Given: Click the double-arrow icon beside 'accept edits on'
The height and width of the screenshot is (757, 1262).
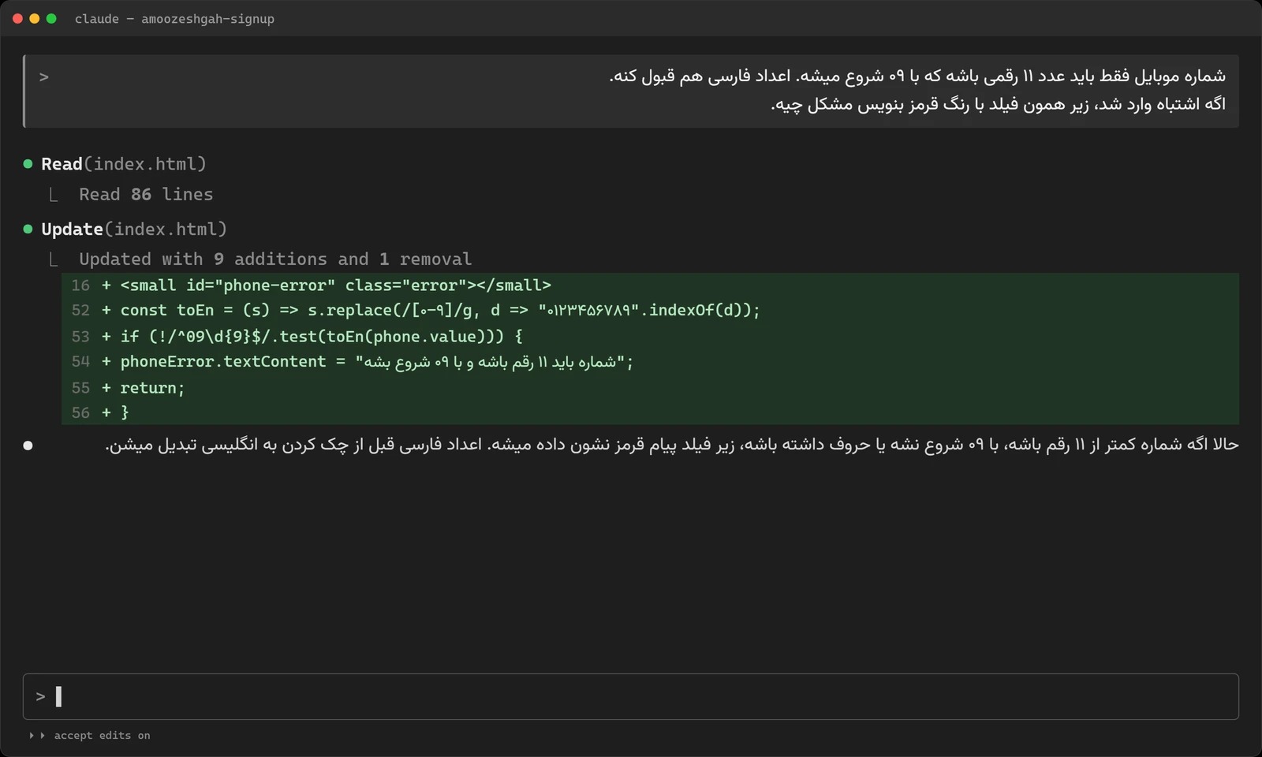Looking at the screenshot, I should click(x=37, y=736).
